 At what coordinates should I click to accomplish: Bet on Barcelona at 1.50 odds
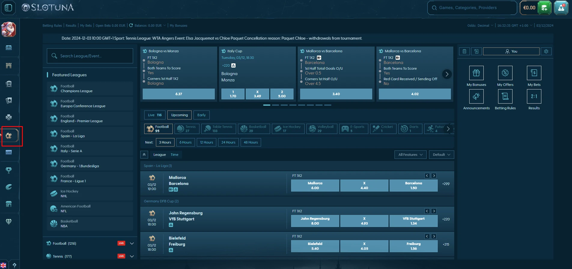(x=413, y=186)
